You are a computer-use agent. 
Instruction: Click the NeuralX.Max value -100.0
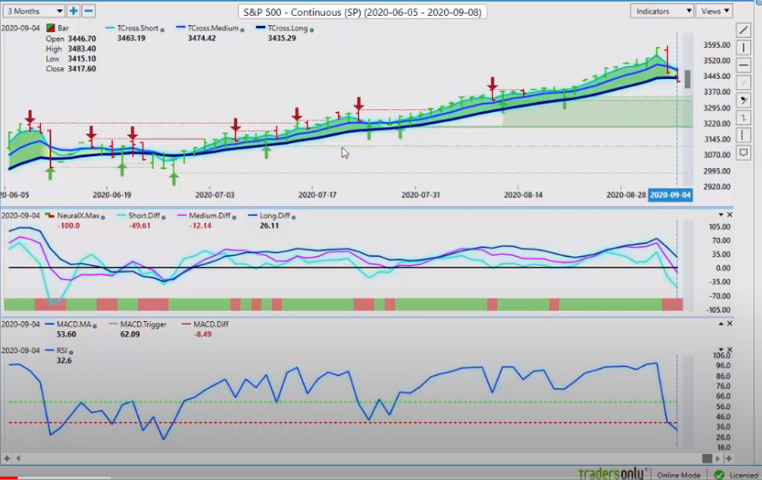tap(68, 225)
